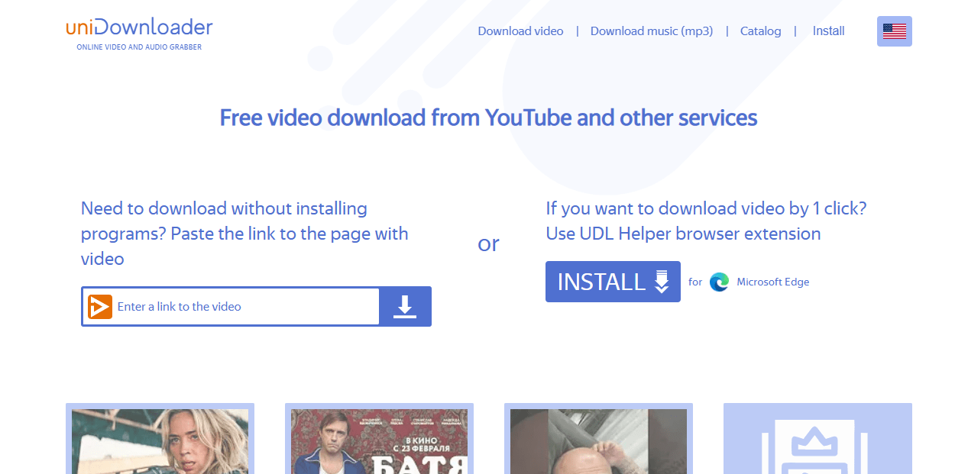Image resolution: width=968 pixels, height=474 pixels.
Task: Select the Download video menu item
Action: point(520,31)
